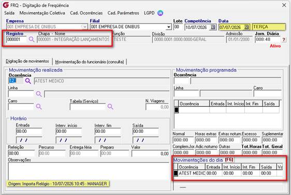Click the N. Viagens field
The height and width of the screenshot is (195, 291).
tap(157, 107)
